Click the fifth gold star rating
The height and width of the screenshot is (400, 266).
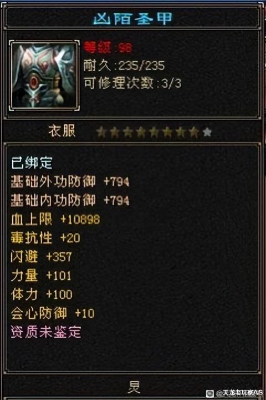(x=154, y=132)
